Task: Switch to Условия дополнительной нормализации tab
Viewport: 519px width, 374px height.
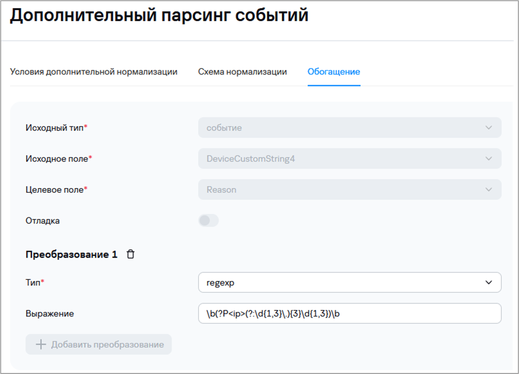Action: pos(93,72)
